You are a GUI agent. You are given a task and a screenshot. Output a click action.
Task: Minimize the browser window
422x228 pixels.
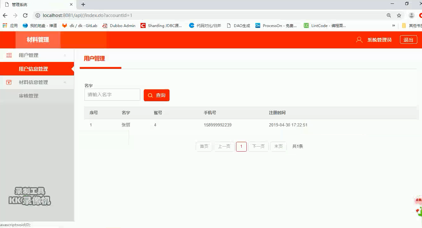click(392, 4)
